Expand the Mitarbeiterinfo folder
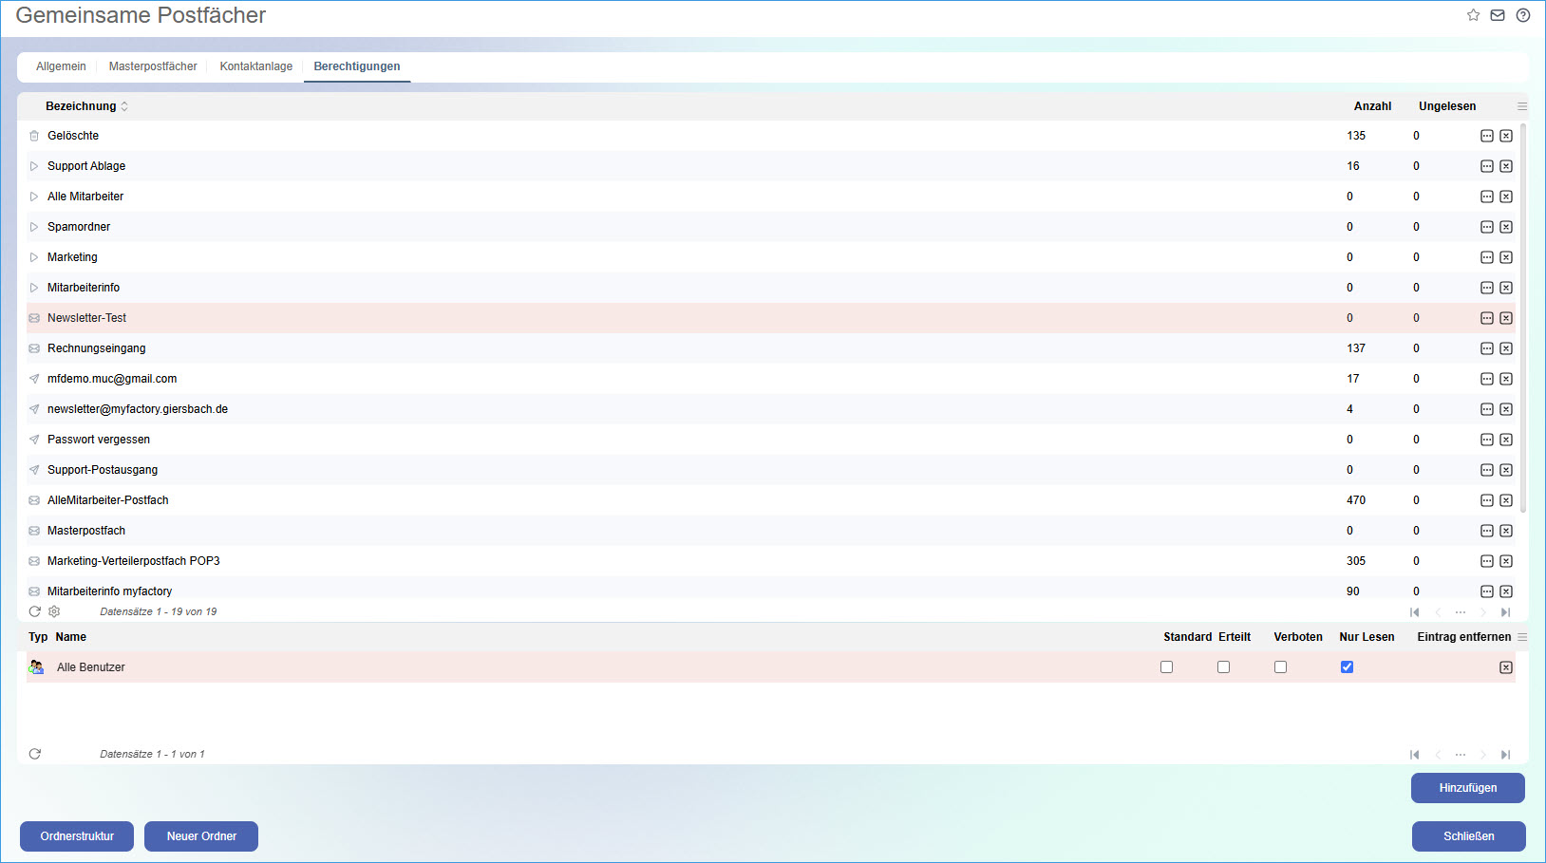The height and width of the screenshot is (863, 1546). tap(34, 288)
